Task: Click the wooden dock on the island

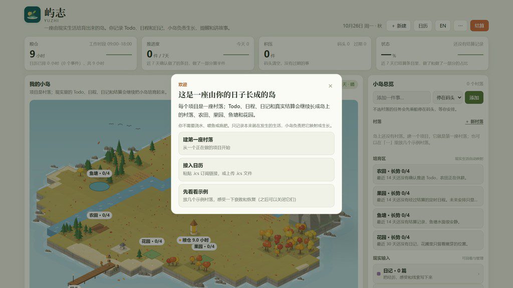Action: point(93,272)
